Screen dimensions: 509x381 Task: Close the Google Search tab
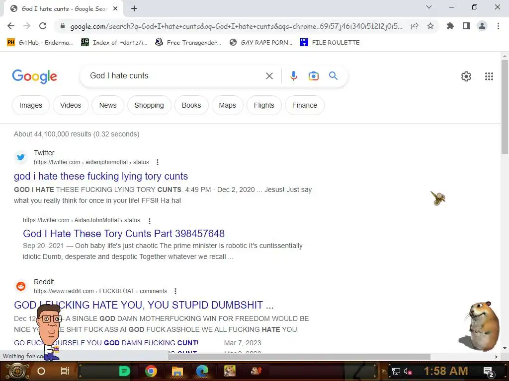[115, 9]
